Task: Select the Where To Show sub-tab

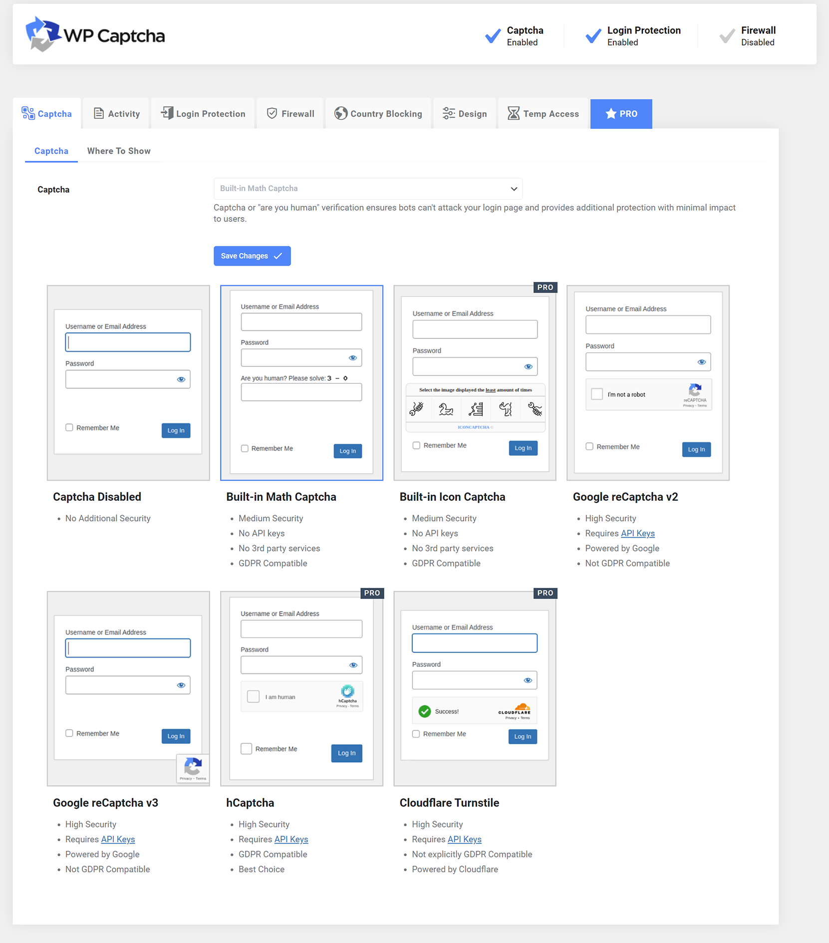Action: (x=119, y=151)
